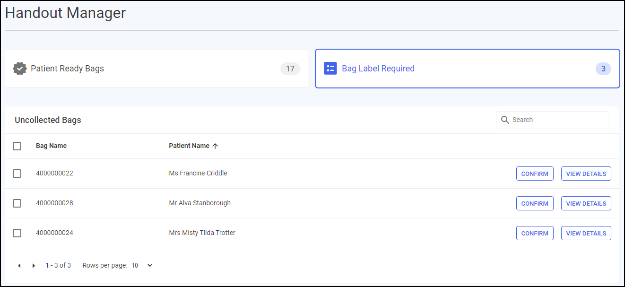The width and height of the screenshot is (625, 287).
Task: Confirm bag for Ms Francine Criddle
Action: point(534,174)
